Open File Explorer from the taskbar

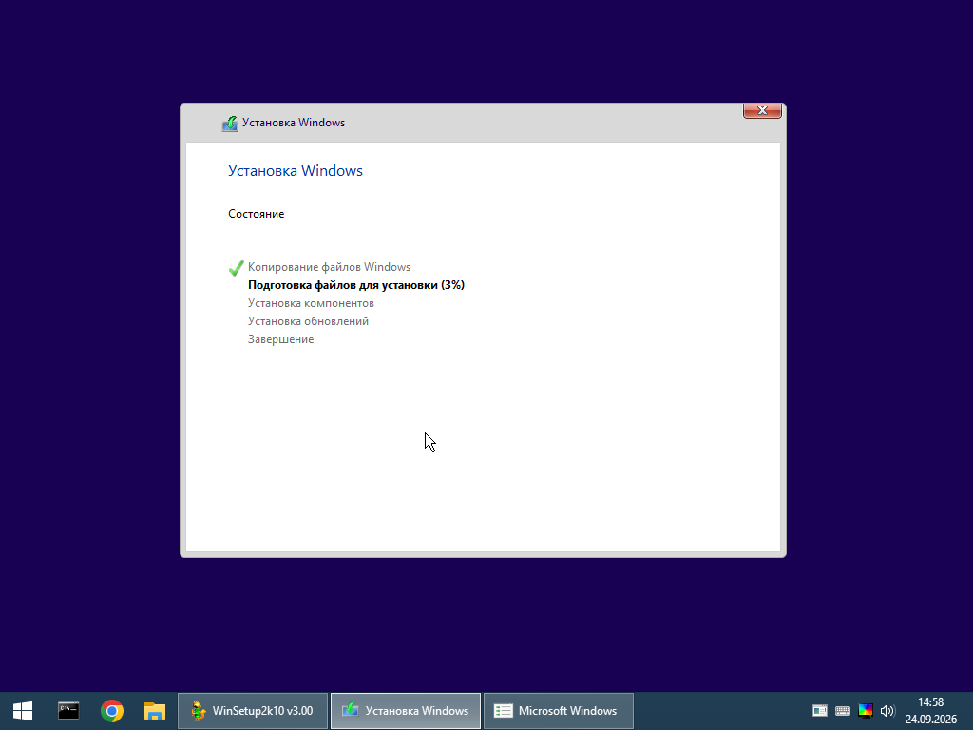[155, 711]
